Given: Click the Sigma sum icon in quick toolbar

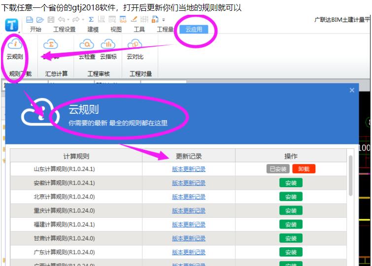Looking at the screenshot, I should point(91,20).
